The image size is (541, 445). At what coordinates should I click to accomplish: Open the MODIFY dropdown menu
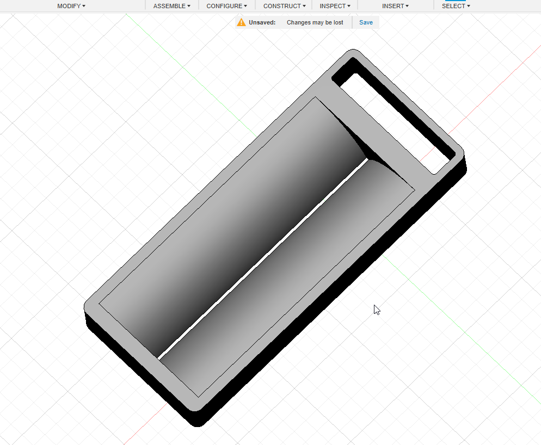point(71,6)
